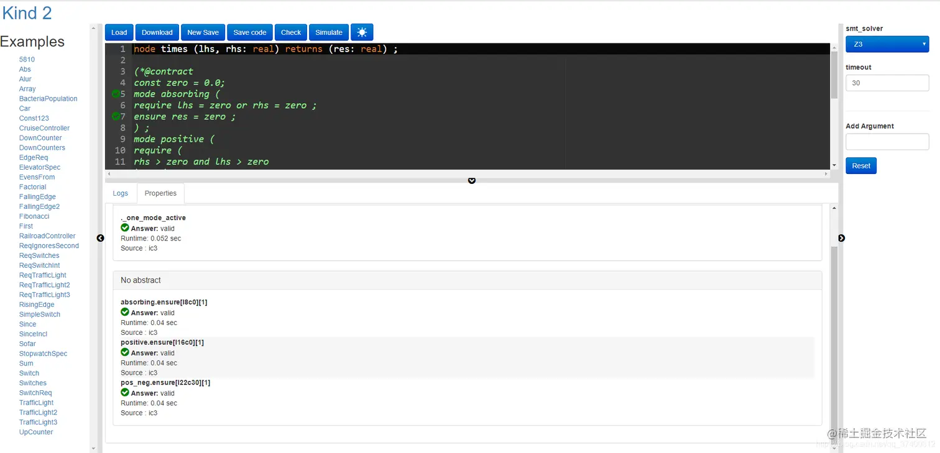940x453 pixels.
Task: Click the right-pointing collapse arrow beside settings
Action: [x=842, y=238]
